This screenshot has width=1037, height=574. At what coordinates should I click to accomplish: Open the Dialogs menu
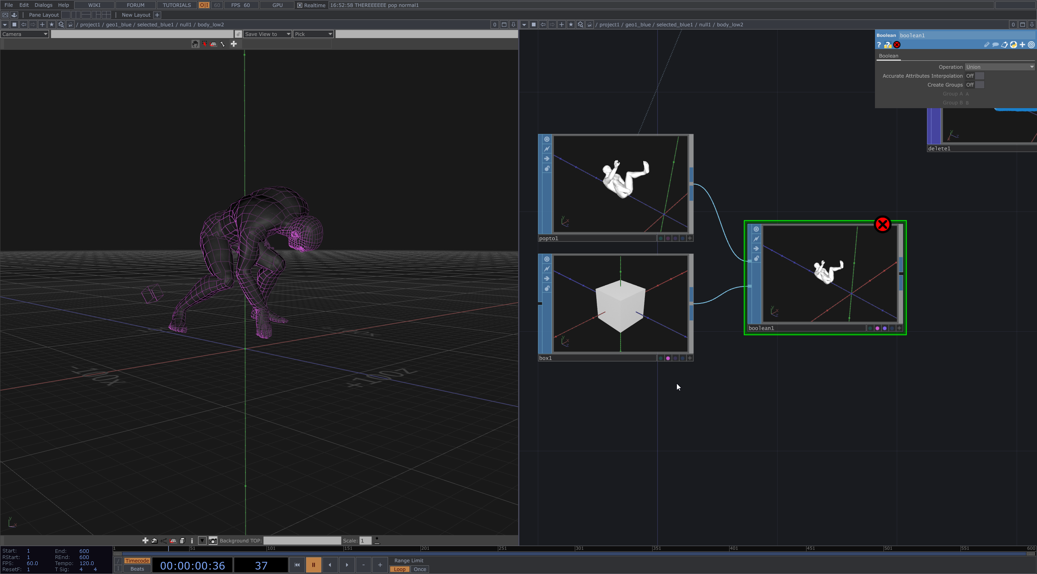[43, 5]
